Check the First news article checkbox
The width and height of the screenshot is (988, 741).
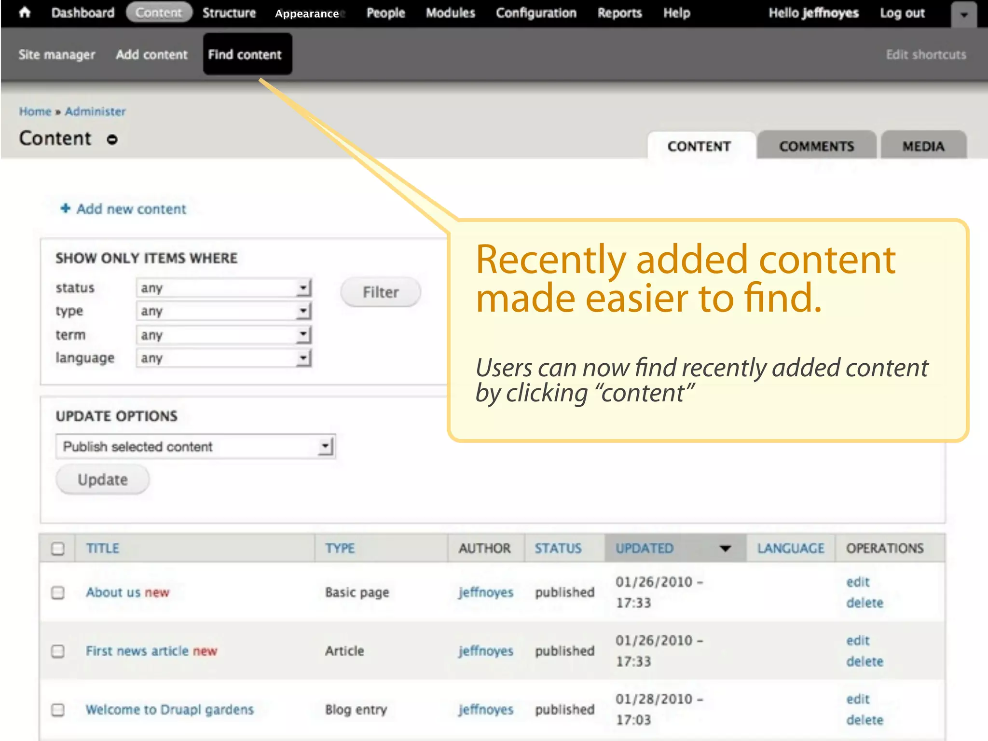[58, 651]
